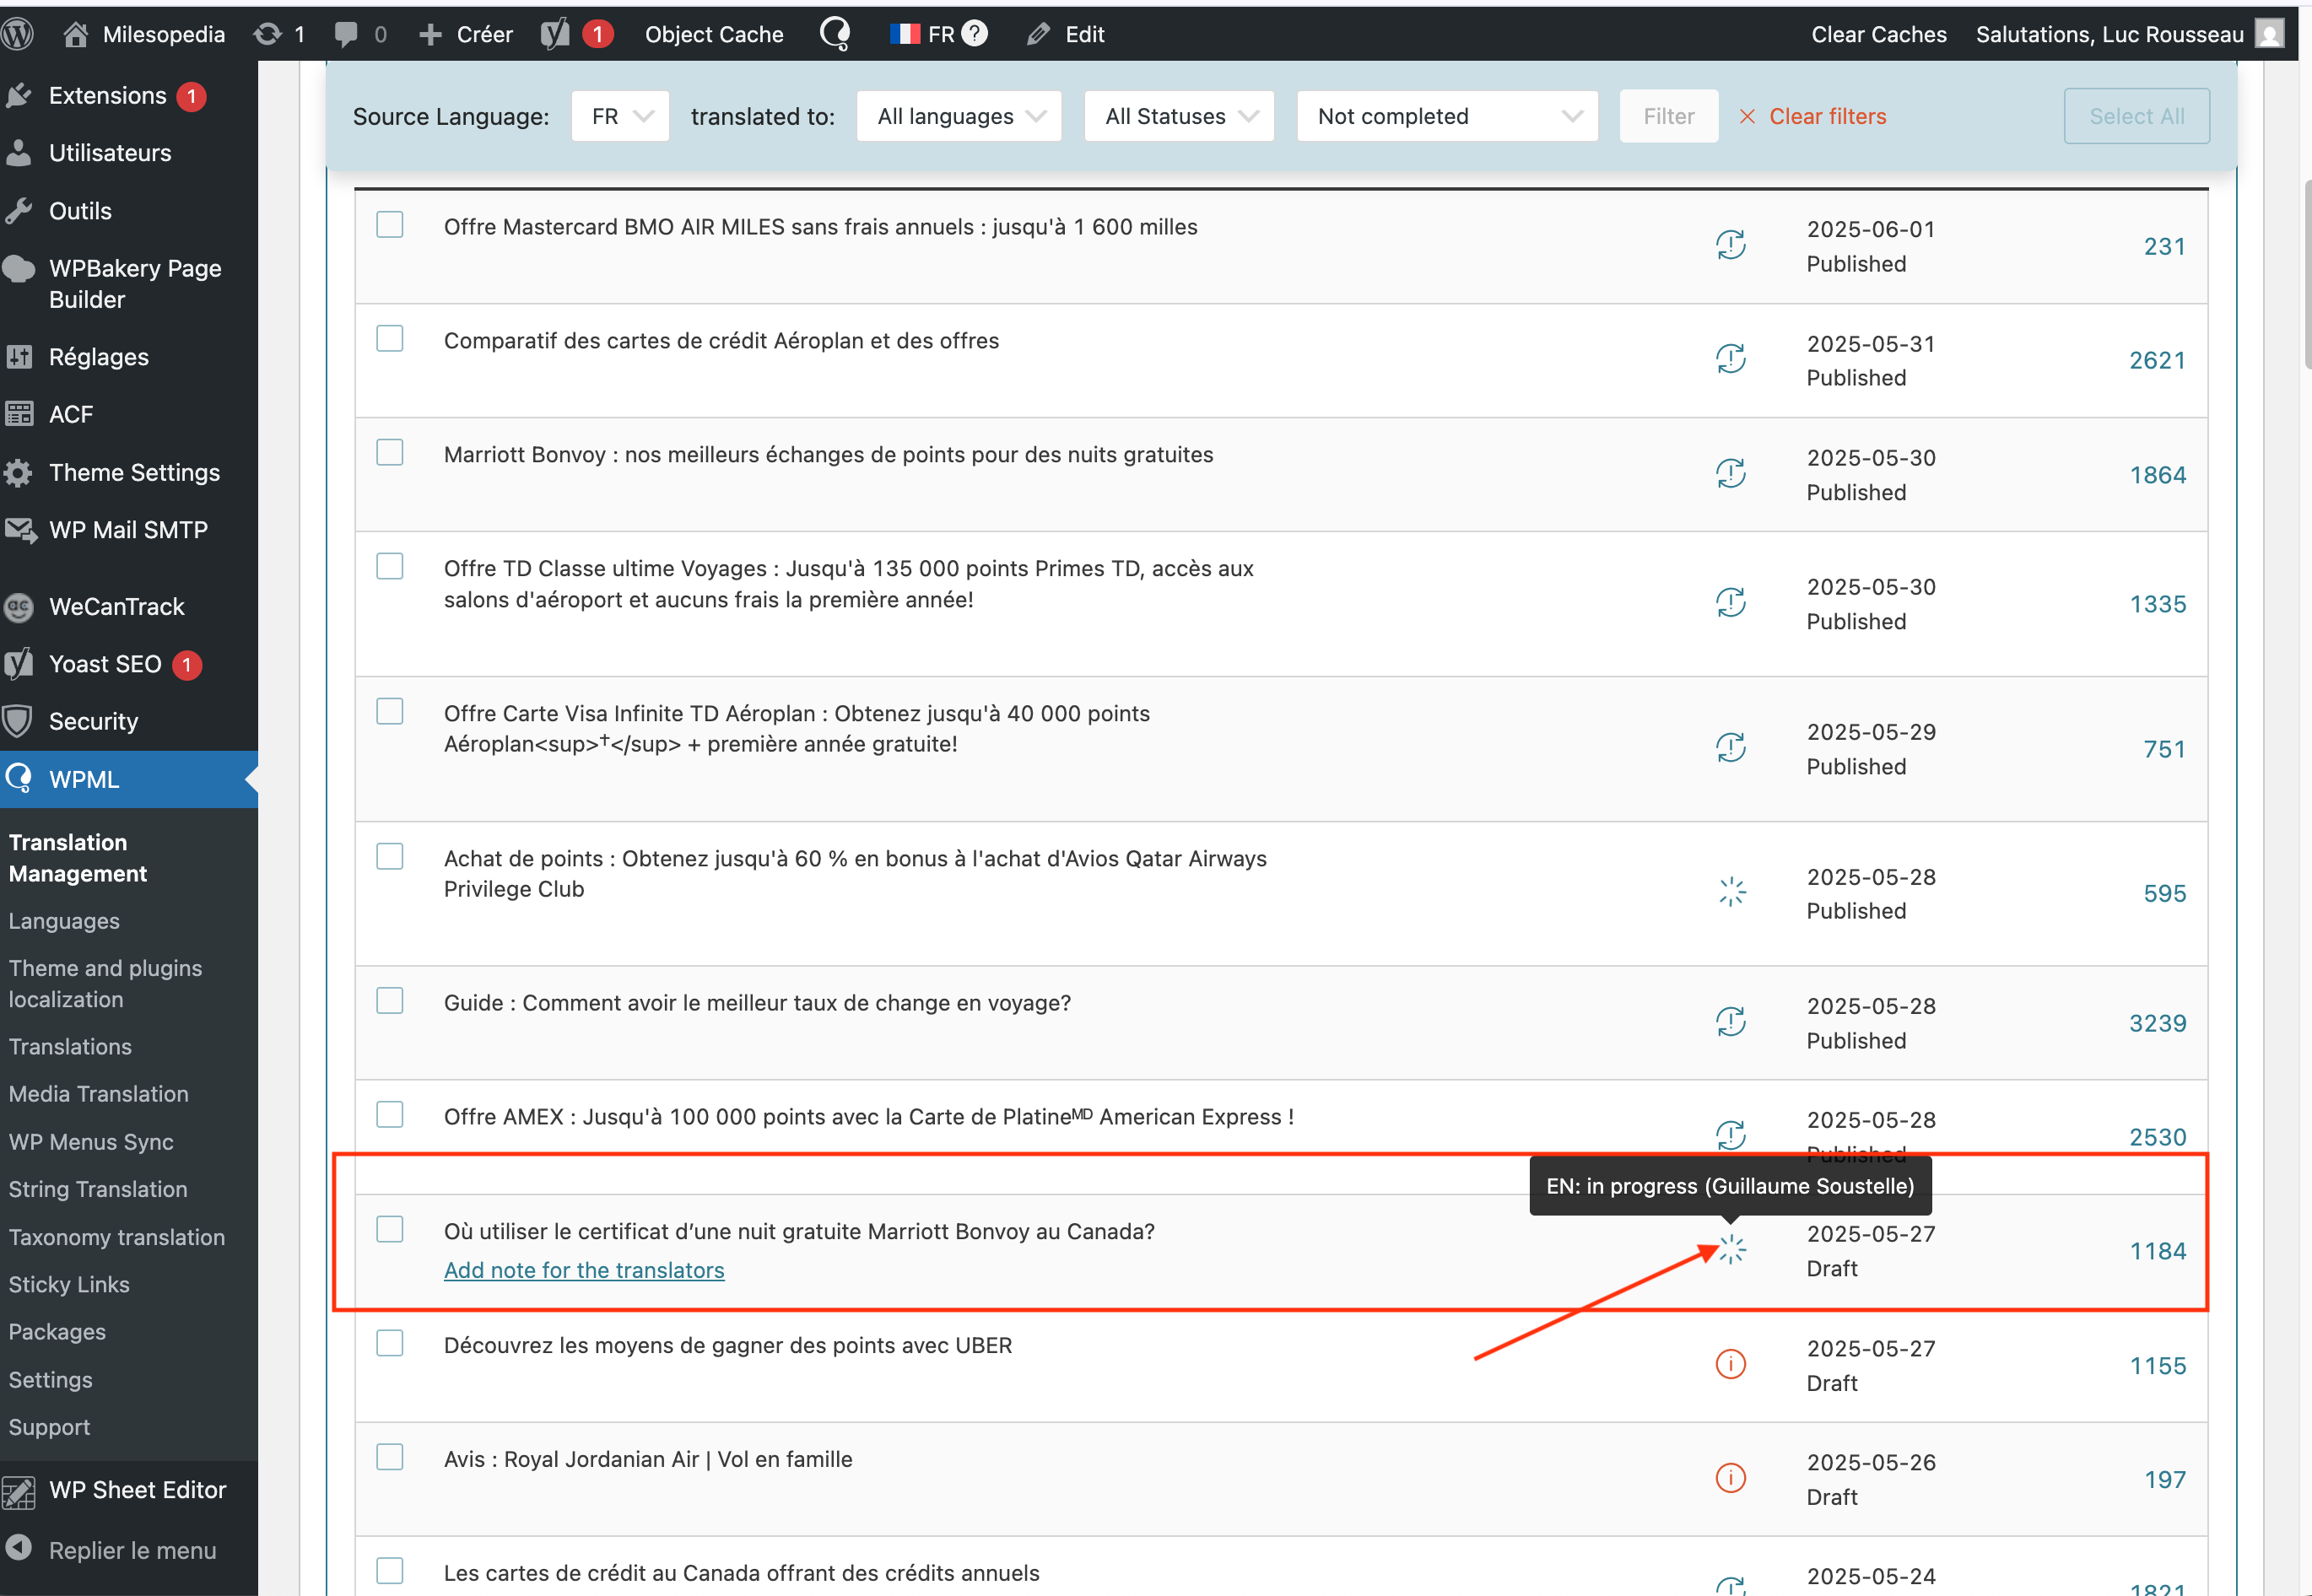The image size is (2312, 1596).
Task: Click needs-update icon for BMO AIR MILES offer
Action: [x=1731, y=245]
